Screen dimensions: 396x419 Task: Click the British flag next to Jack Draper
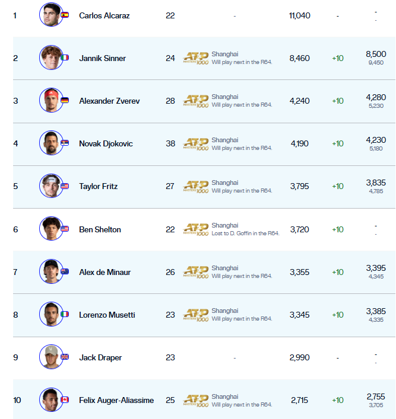point(65,357)
